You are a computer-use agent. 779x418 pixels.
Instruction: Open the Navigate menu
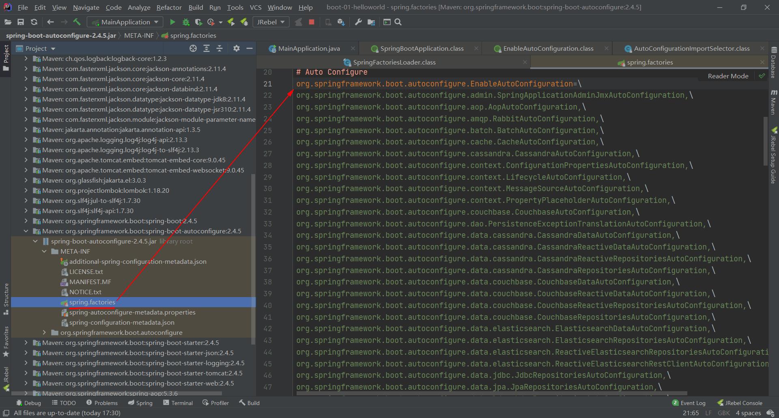point(86,7)
